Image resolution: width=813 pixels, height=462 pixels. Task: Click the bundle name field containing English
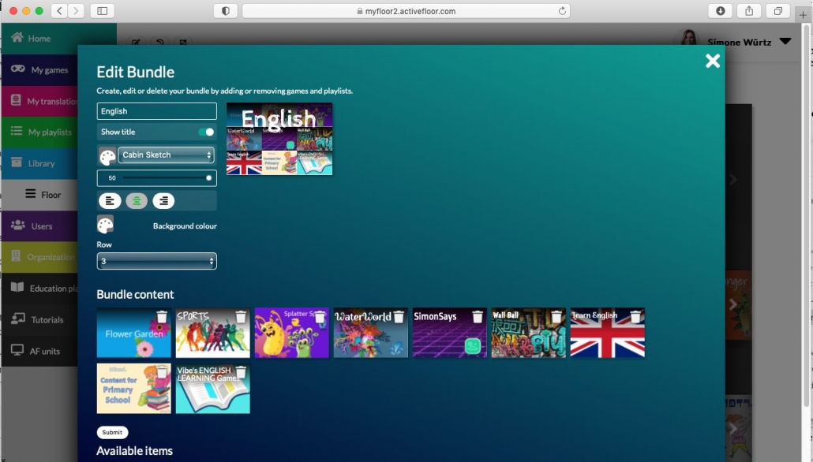156,111
